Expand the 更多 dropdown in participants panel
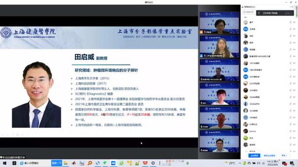Image resolution: width=298 pixels, height=167 pixels. click(x=284, y=155)
